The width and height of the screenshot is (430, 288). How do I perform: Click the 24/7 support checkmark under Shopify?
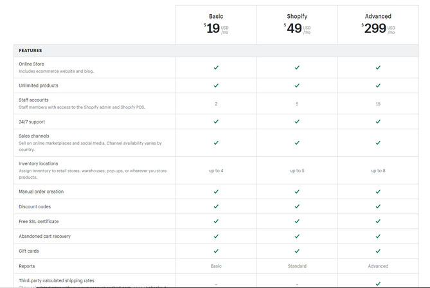(297, 122)
